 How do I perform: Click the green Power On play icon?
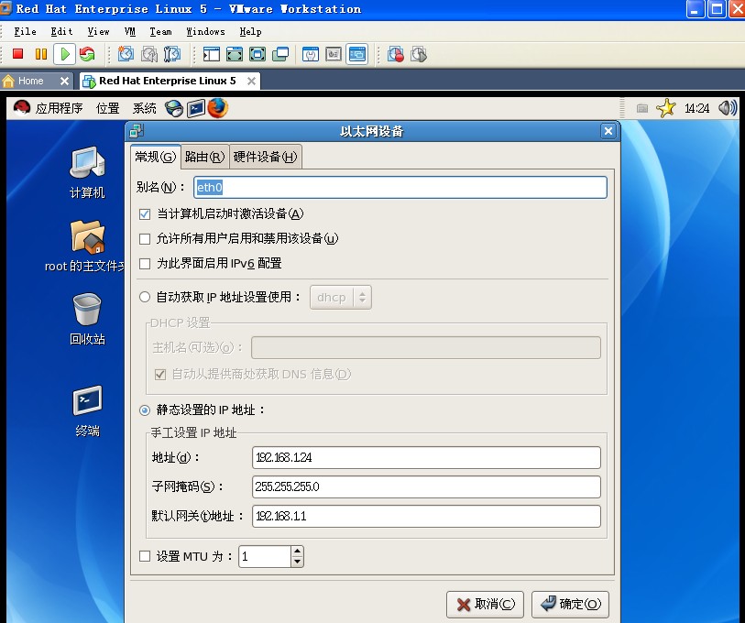click(65, 54)
